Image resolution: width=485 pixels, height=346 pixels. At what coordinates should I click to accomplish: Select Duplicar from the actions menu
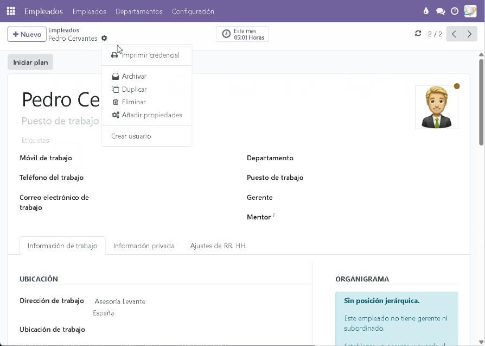pyautogui.click(x=134, y=89)
